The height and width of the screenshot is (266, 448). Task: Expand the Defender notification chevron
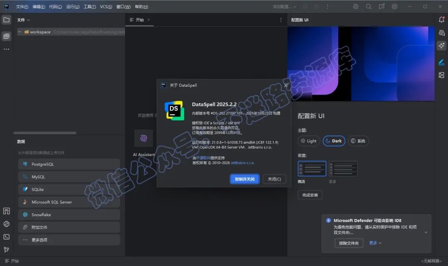point(426,232)
